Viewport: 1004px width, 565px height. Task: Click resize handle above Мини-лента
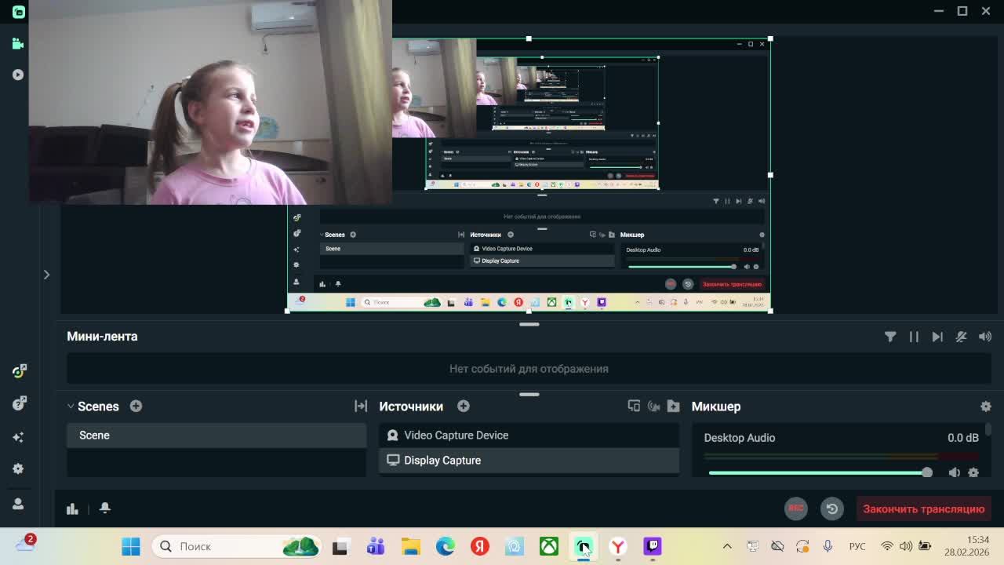coord(529,323)
